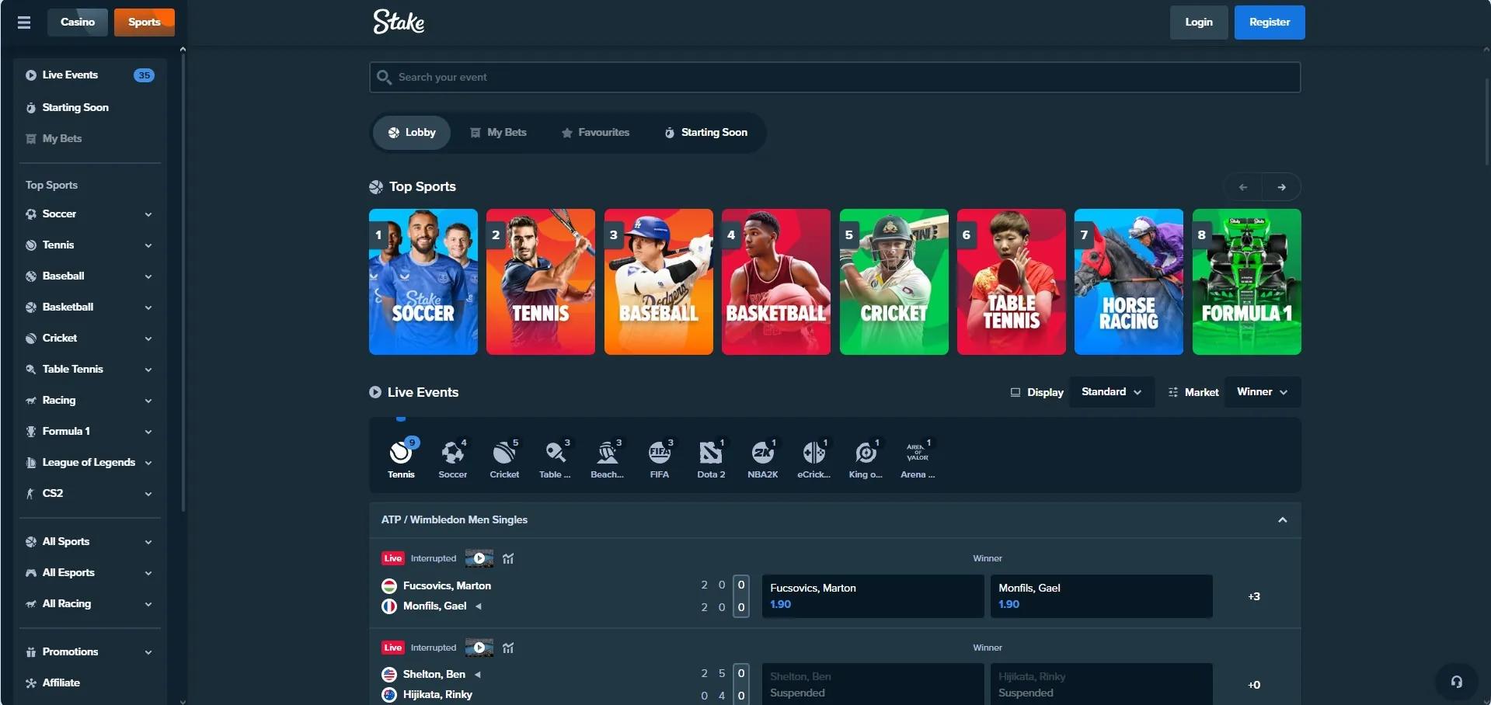Bet on Fucsovics, Marton at 1.90
The height and width of the screenshot is (705, 1491).
point(873,596)
